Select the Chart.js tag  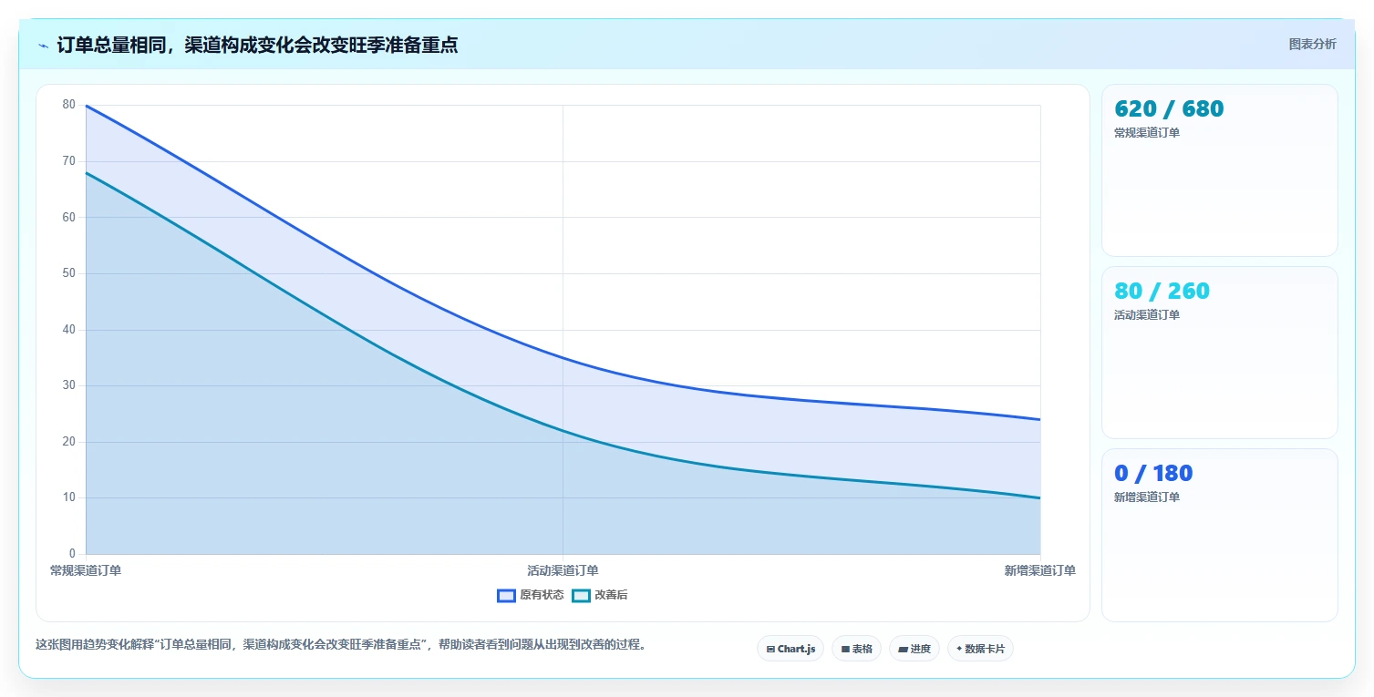pyautogui.click(x=790, y=649)
